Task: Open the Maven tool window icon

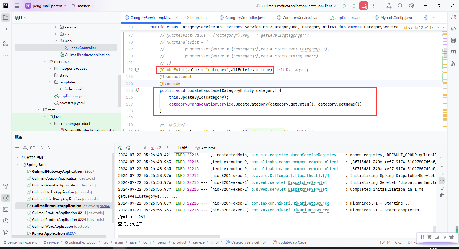Action: tap(453, 52)
